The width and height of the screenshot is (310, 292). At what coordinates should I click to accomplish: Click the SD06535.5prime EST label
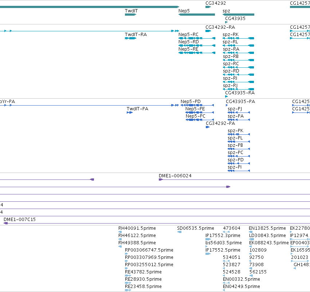196,228
